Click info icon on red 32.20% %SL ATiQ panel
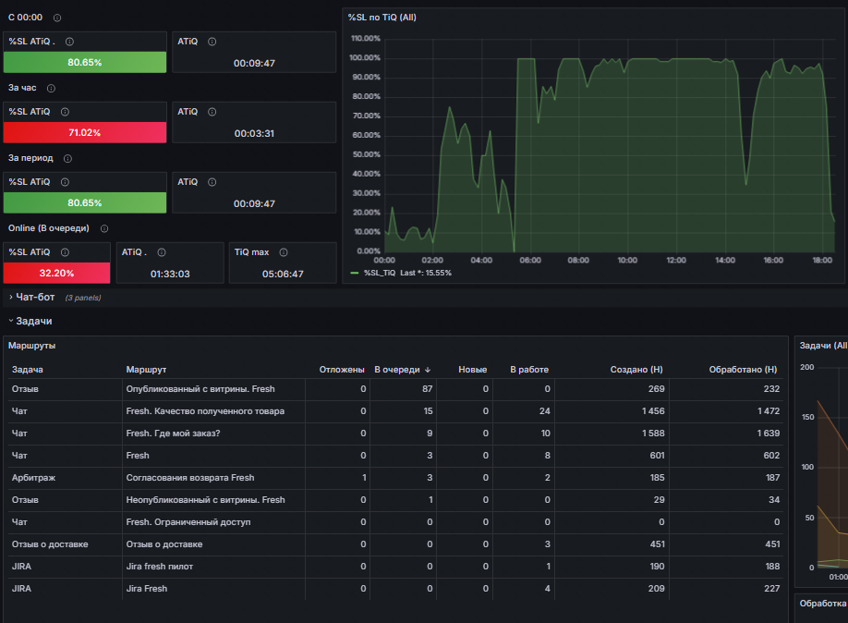The image size is (848, 623). click(65, 252)
